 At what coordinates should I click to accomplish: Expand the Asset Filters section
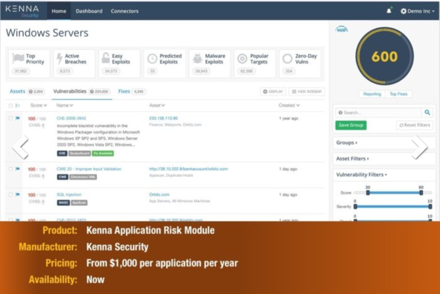click(353, 159)
